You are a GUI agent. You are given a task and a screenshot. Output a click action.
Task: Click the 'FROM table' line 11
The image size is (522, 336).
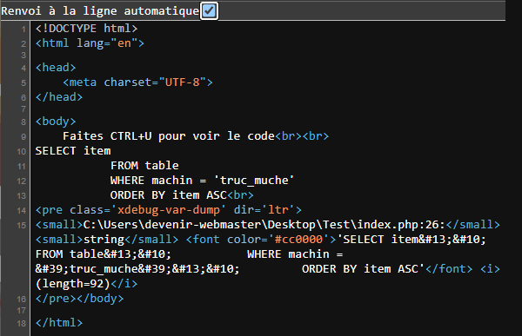(x=144, y=166)
